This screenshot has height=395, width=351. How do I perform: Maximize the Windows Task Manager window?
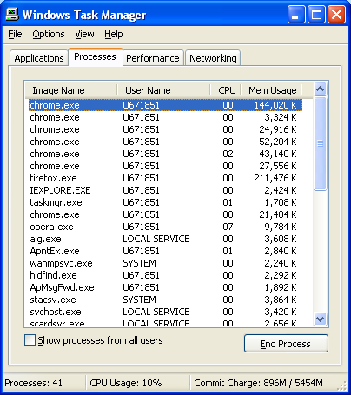(316, 14)
